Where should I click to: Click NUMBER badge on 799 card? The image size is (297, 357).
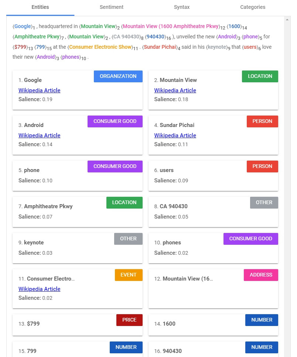click(x=126, y=347)
